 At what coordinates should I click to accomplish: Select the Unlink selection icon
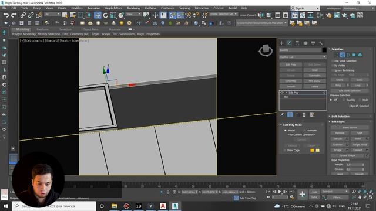point(31,15)
